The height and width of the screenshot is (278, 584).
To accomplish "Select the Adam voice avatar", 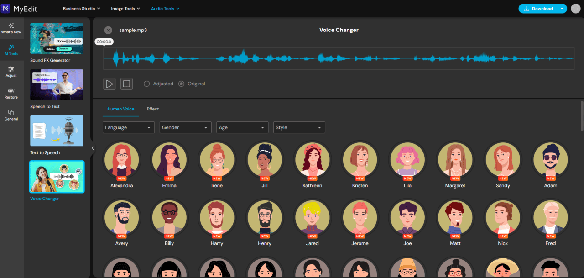I will (551, 159).
